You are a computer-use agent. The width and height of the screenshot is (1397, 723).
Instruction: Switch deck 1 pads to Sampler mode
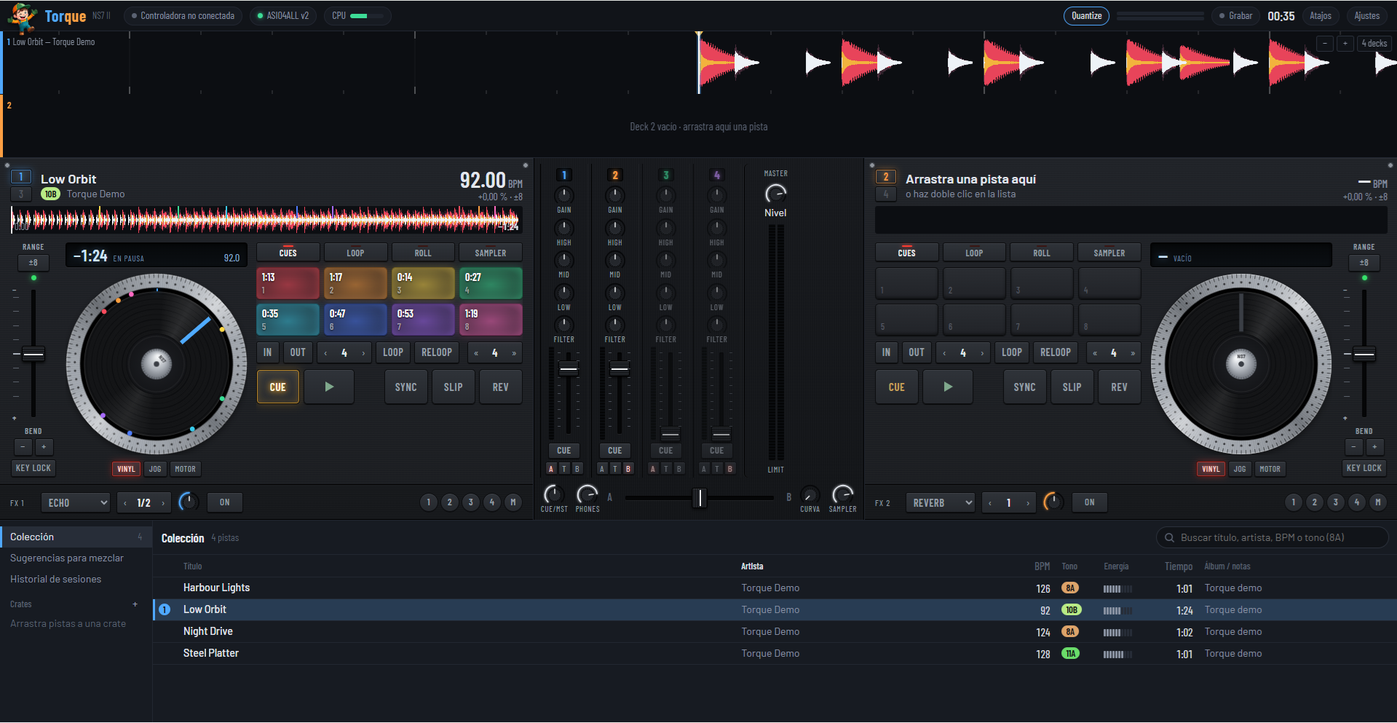pyautogui.click(x=491, y=253)
